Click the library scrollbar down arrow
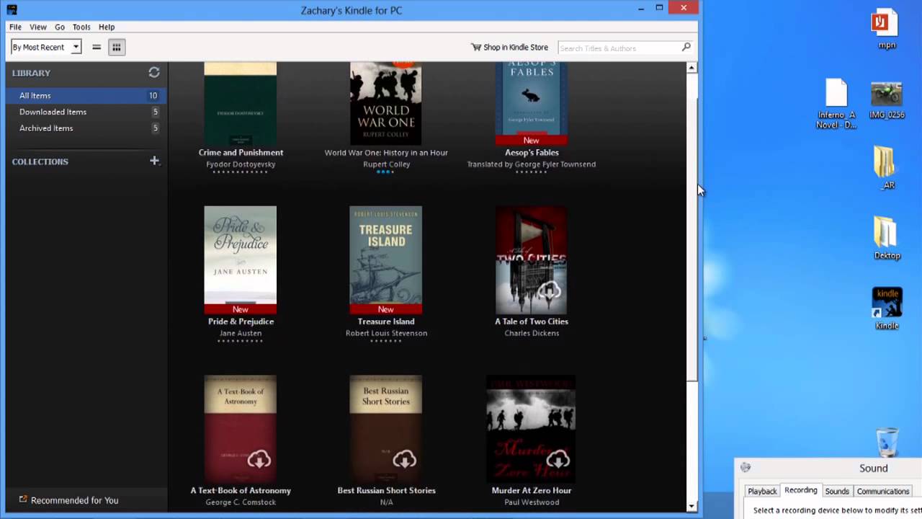 click(691, 506)
